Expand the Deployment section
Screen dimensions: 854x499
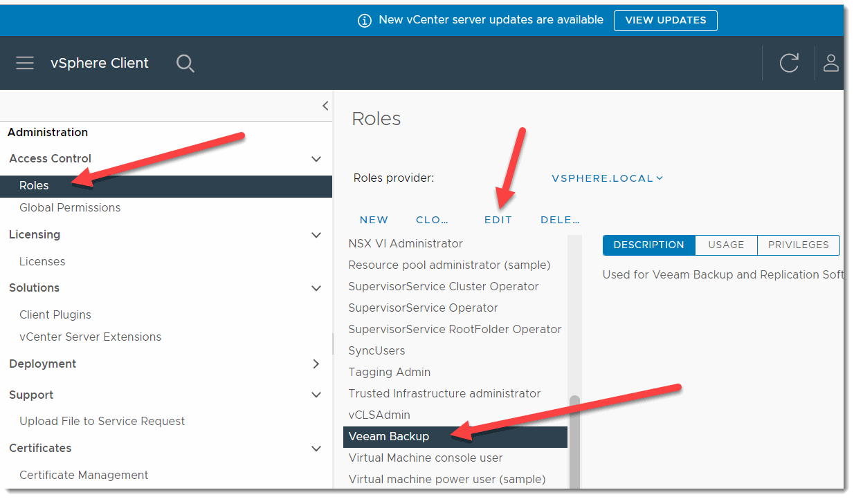point(316,364)
